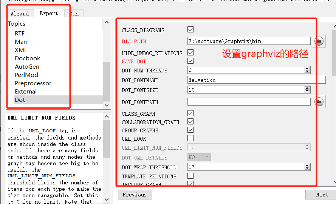Click the Previous button
This screenshot has height=204, width=336.
[x=135, y=195]
